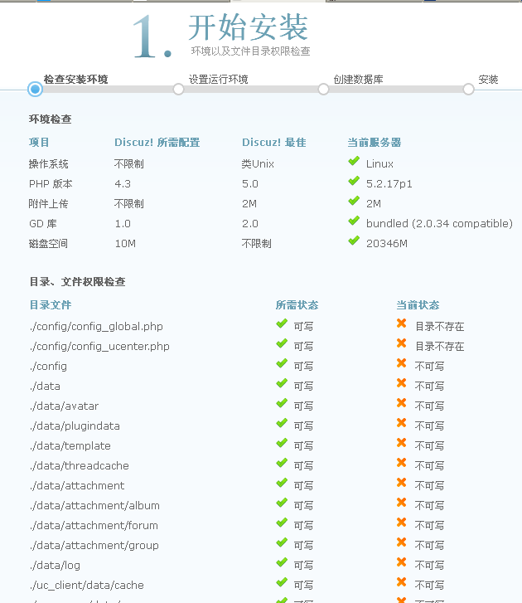Click the ./data/attachment/album path

[94, 506]
